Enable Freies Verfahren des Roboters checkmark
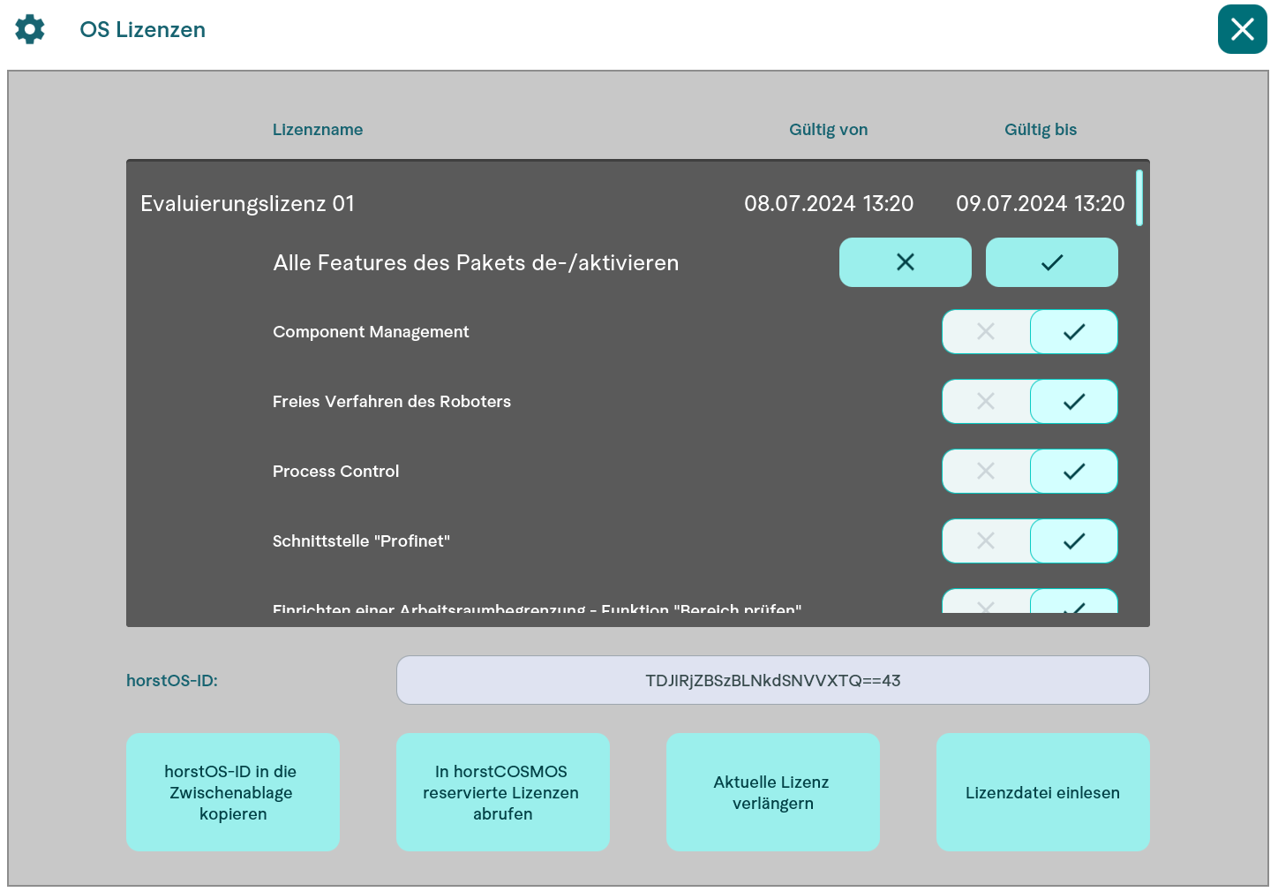The width and height of the screenshot is (1278, 892). click(x=1073, y=402)
